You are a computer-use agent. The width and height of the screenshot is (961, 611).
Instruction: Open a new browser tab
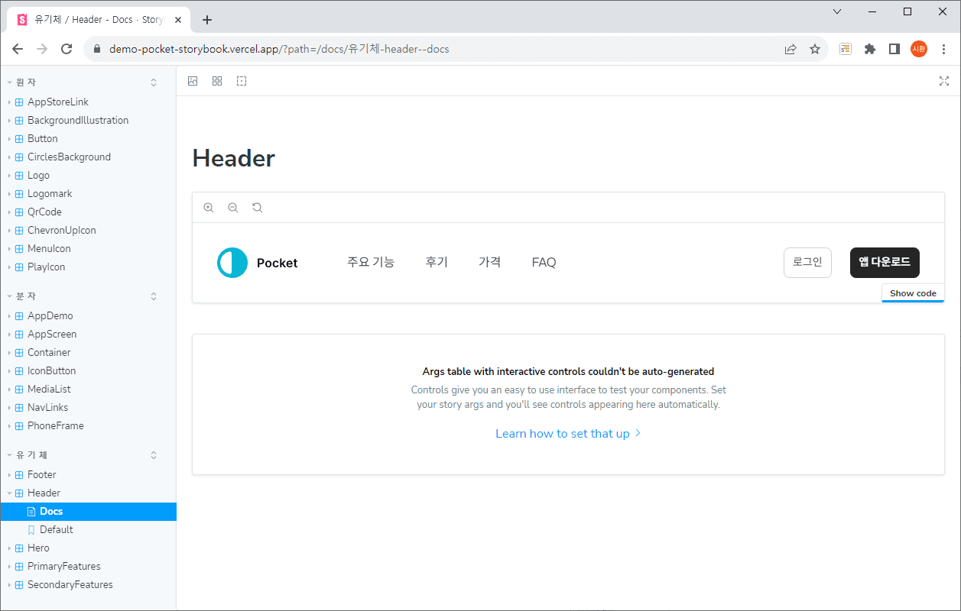(x=207, y=20)
